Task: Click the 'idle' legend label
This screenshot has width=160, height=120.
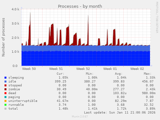Action: (12, 82)
